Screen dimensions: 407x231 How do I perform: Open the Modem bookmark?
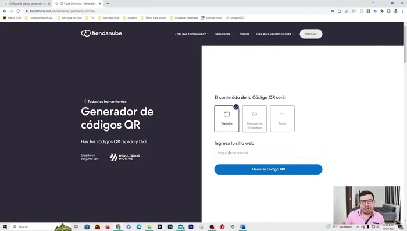(x=235, y=18)
